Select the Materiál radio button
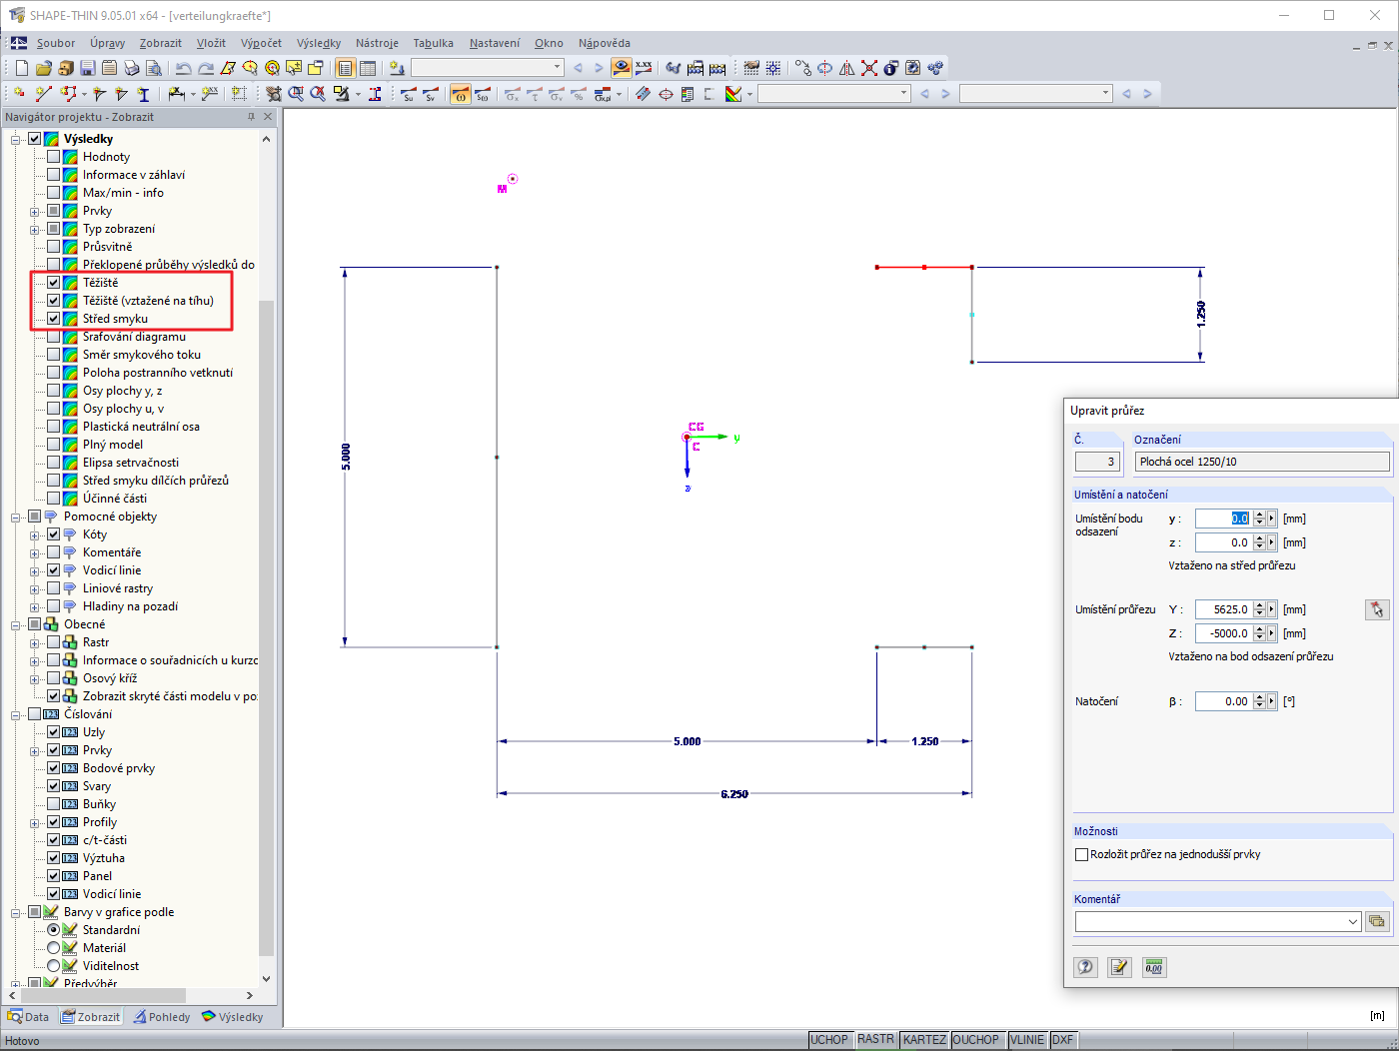Screen dimensions: 1399x1051 54,948
